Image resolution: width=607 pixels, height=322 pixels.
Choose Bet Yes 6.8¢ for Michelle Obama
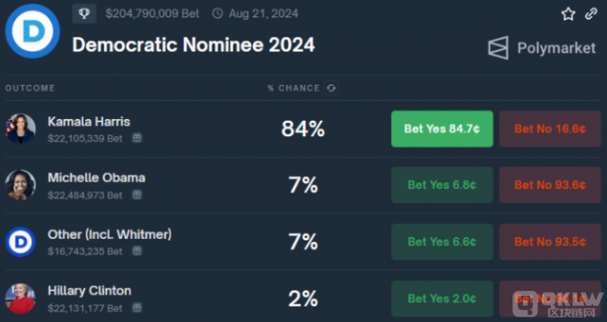pos(442,185)
